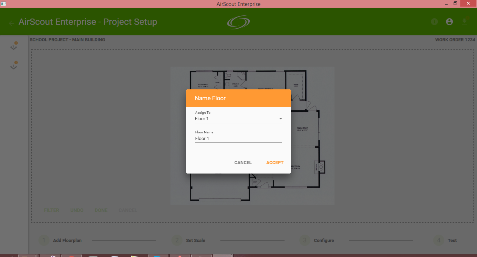The image size is (477, 257).
Task: Click the DONE button under floorplan
Action: (x=101, y=210)
